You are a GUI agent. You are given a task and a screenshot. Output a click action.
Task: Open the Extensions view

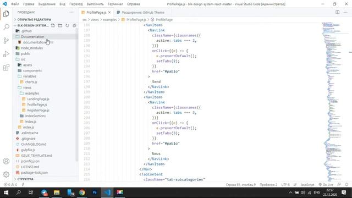click(x=6, y=67)
